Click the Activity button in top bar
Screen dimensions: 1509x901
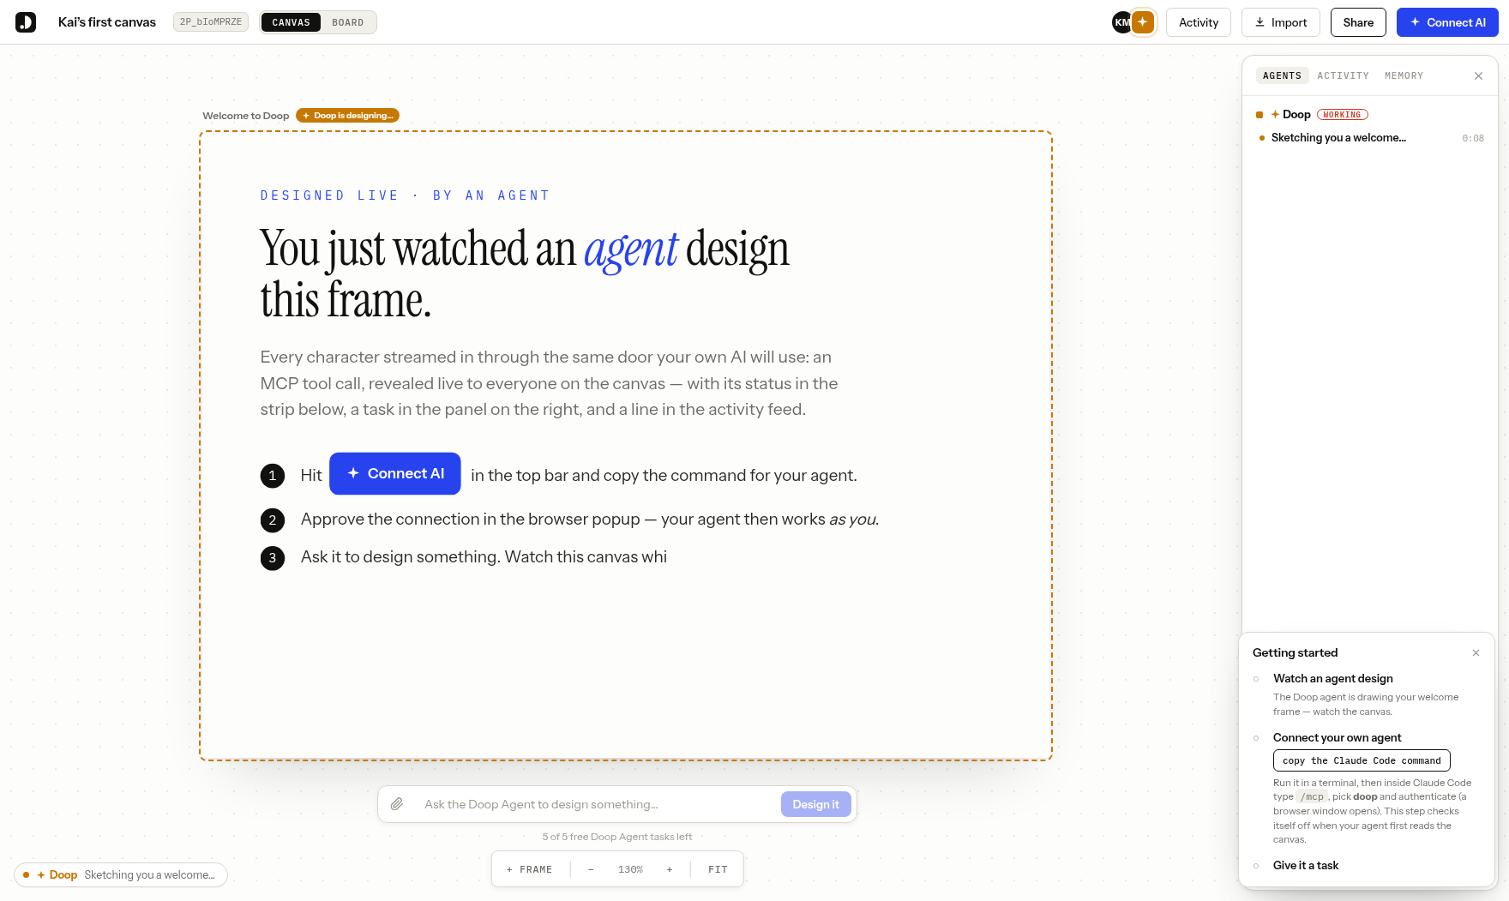[x=1199, y=22]
